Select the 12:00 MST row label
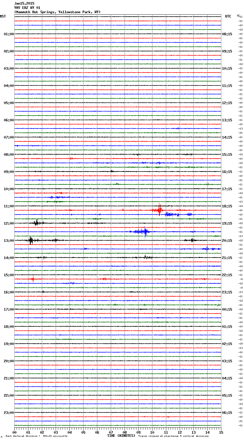The image size is (244, 440). [x=9, y=223]
